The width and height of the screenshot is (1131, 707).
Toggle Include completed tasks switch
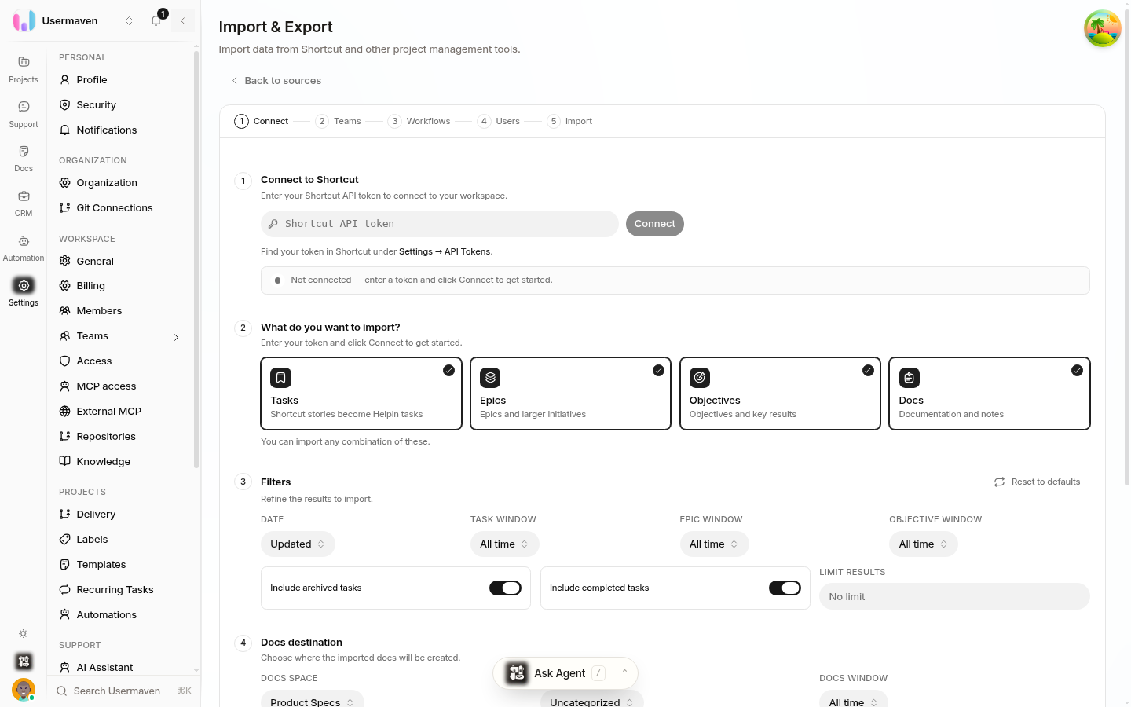pos(785,588)
